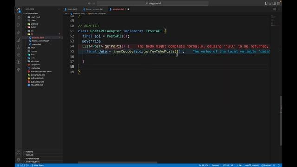Toggle primary side bar layout icon

(266, 3)
